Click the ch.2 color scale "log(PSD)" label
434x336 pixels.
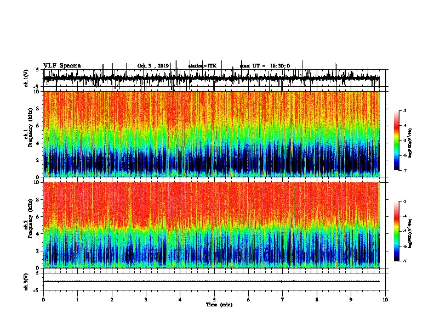pyautogui.click(x=410, y=234)
